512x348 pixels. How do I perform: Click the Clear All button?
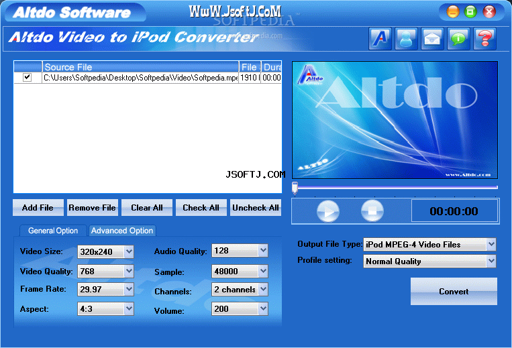click(146, 208)
